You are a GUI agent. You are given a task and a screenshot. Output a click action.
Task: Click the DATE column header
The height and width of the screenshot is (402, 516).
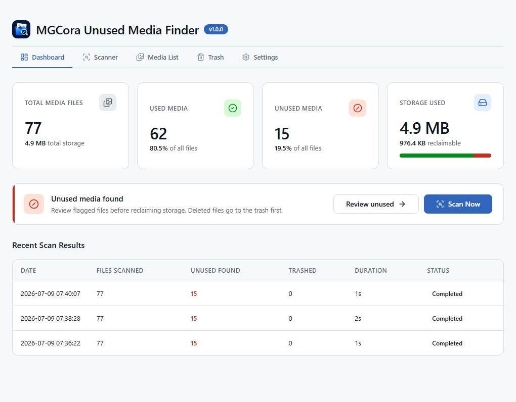pyautogui.click(x=28, y=270)
